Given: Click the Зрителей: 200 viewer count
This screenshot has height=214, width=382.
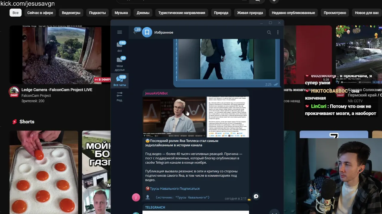Looking at the screenshot, I should (33, 101).
